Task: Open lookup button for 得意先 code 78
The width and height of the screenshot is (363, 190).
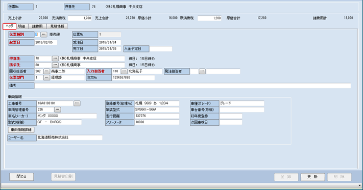Action: pyautogui.click(x=55, y=59)
